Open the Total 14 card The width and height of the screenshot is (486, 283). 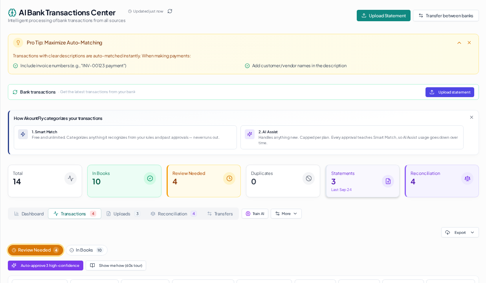pyautogui.click(x=45, y=181)
